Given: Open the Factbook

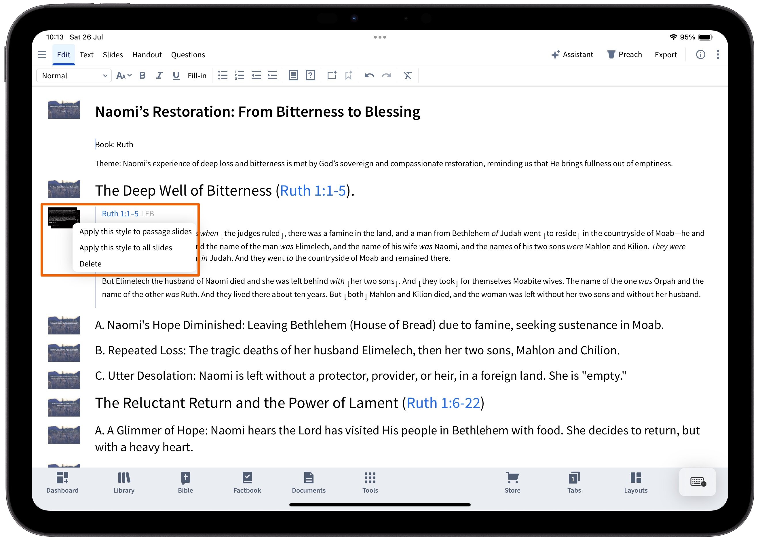Looking at the screenshot, I should point(247,482).
